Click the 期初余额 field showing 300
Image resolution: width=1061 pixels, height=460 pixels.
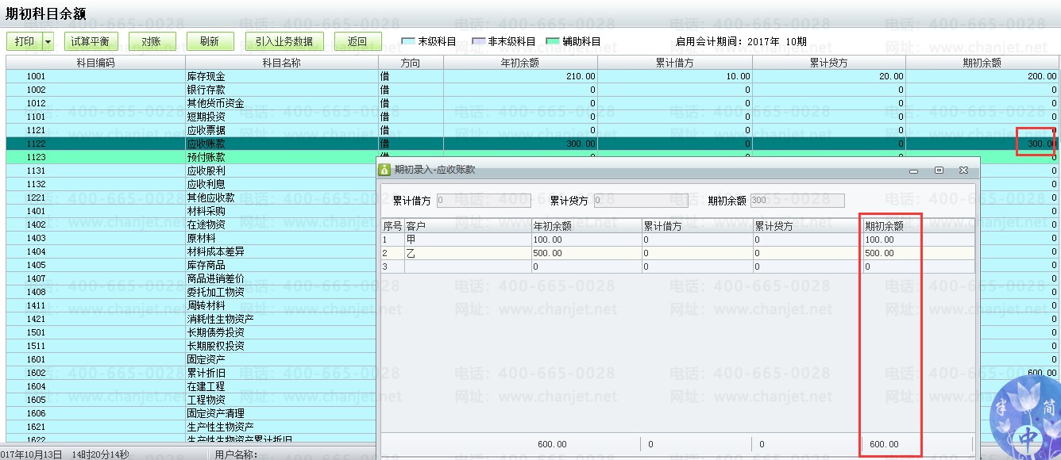pyautogui.click(x=797, y=201)
